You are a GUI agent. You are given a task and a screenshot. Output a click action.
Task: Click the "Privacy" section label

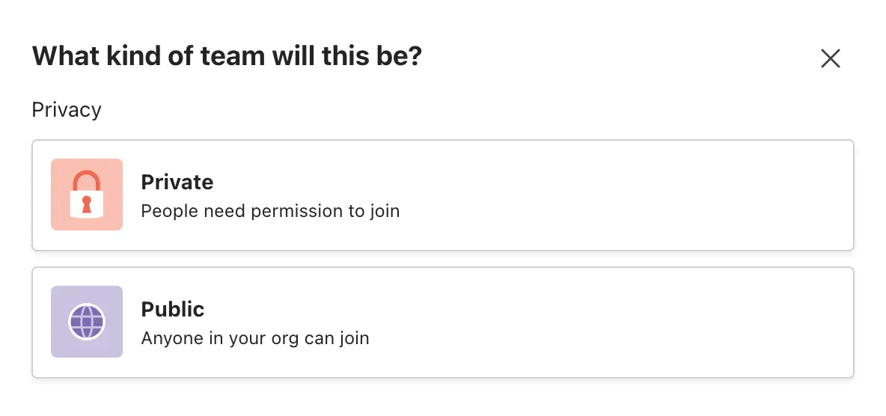pyautogui.click(x=67, y=110)
